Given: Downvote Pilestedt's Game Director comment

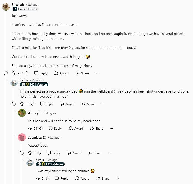Looking at the screenshot, I should click(27, 73).
